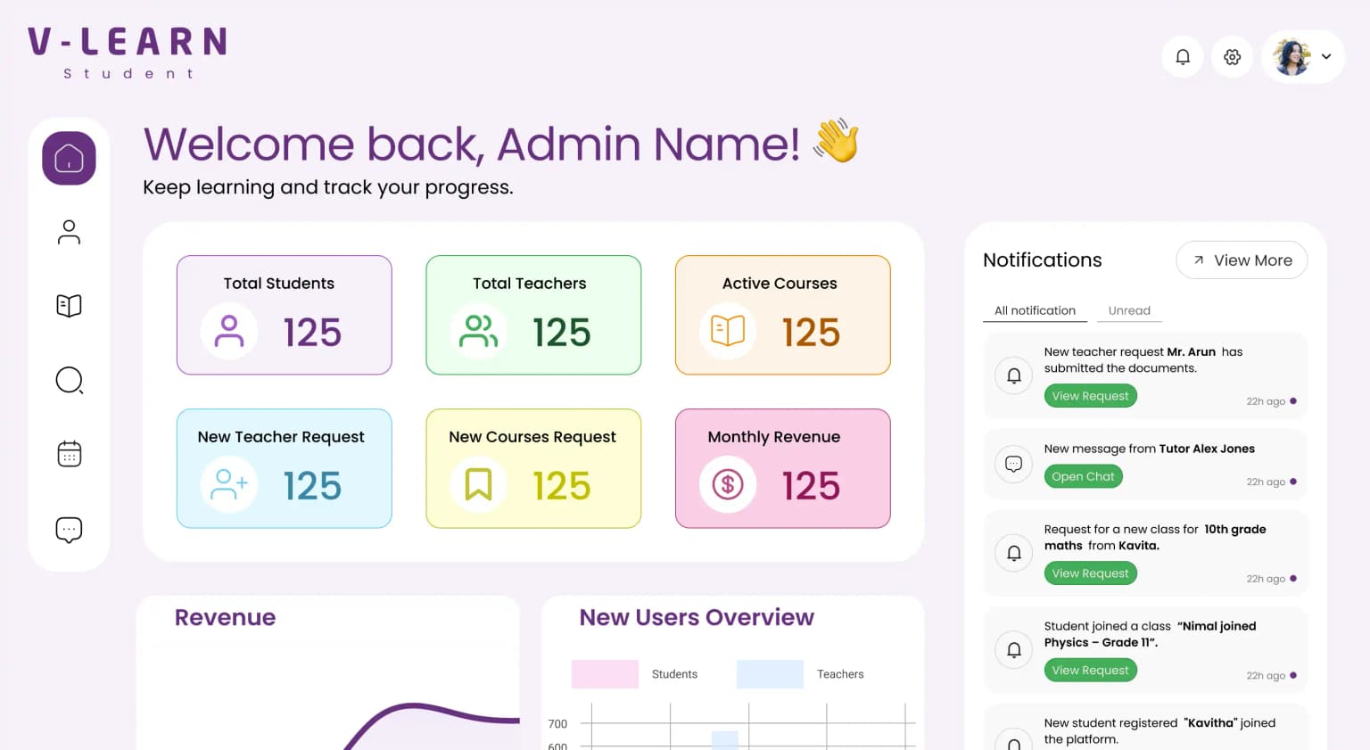Open the Total Students card

click(x=285, y=315)
